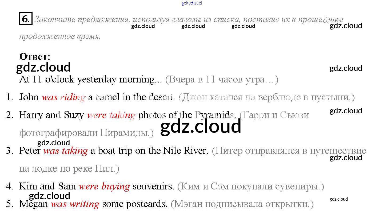
Task: Click the gray translation "Вчера в 11 часов утра"
Action: 221,80
